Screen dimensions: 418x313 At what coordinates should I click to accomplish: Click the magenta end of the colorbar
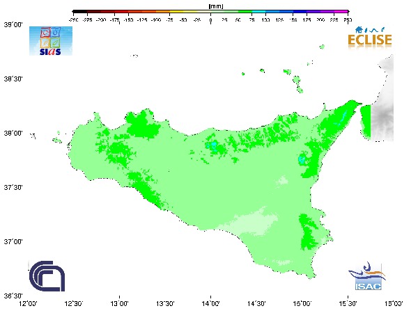pyautogui.click(x=341, y=12)
